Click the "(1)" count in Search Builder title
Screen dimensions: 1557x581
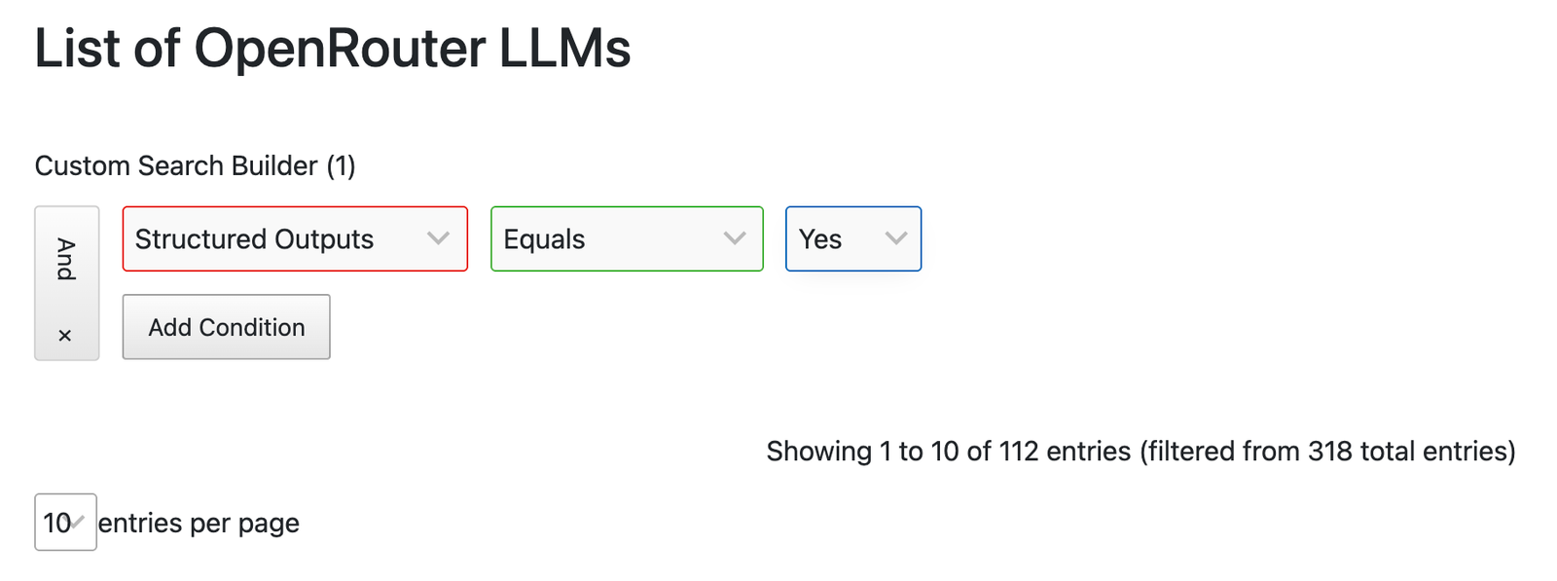(x=341, y=165)
